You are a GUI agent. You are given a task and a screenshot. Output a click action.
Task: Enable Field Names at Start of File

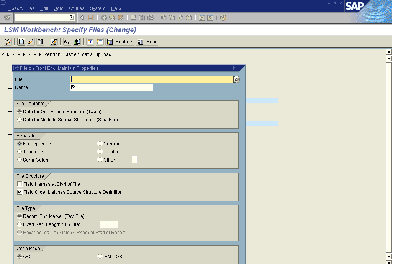(x=20, y=184)
